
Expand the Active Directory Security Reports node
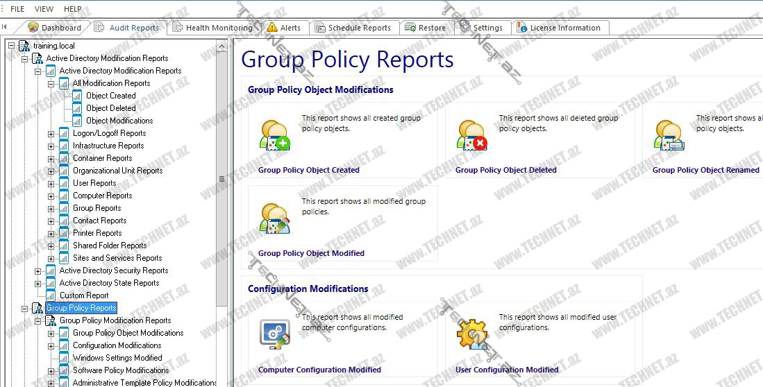click(x=38, y=270)
